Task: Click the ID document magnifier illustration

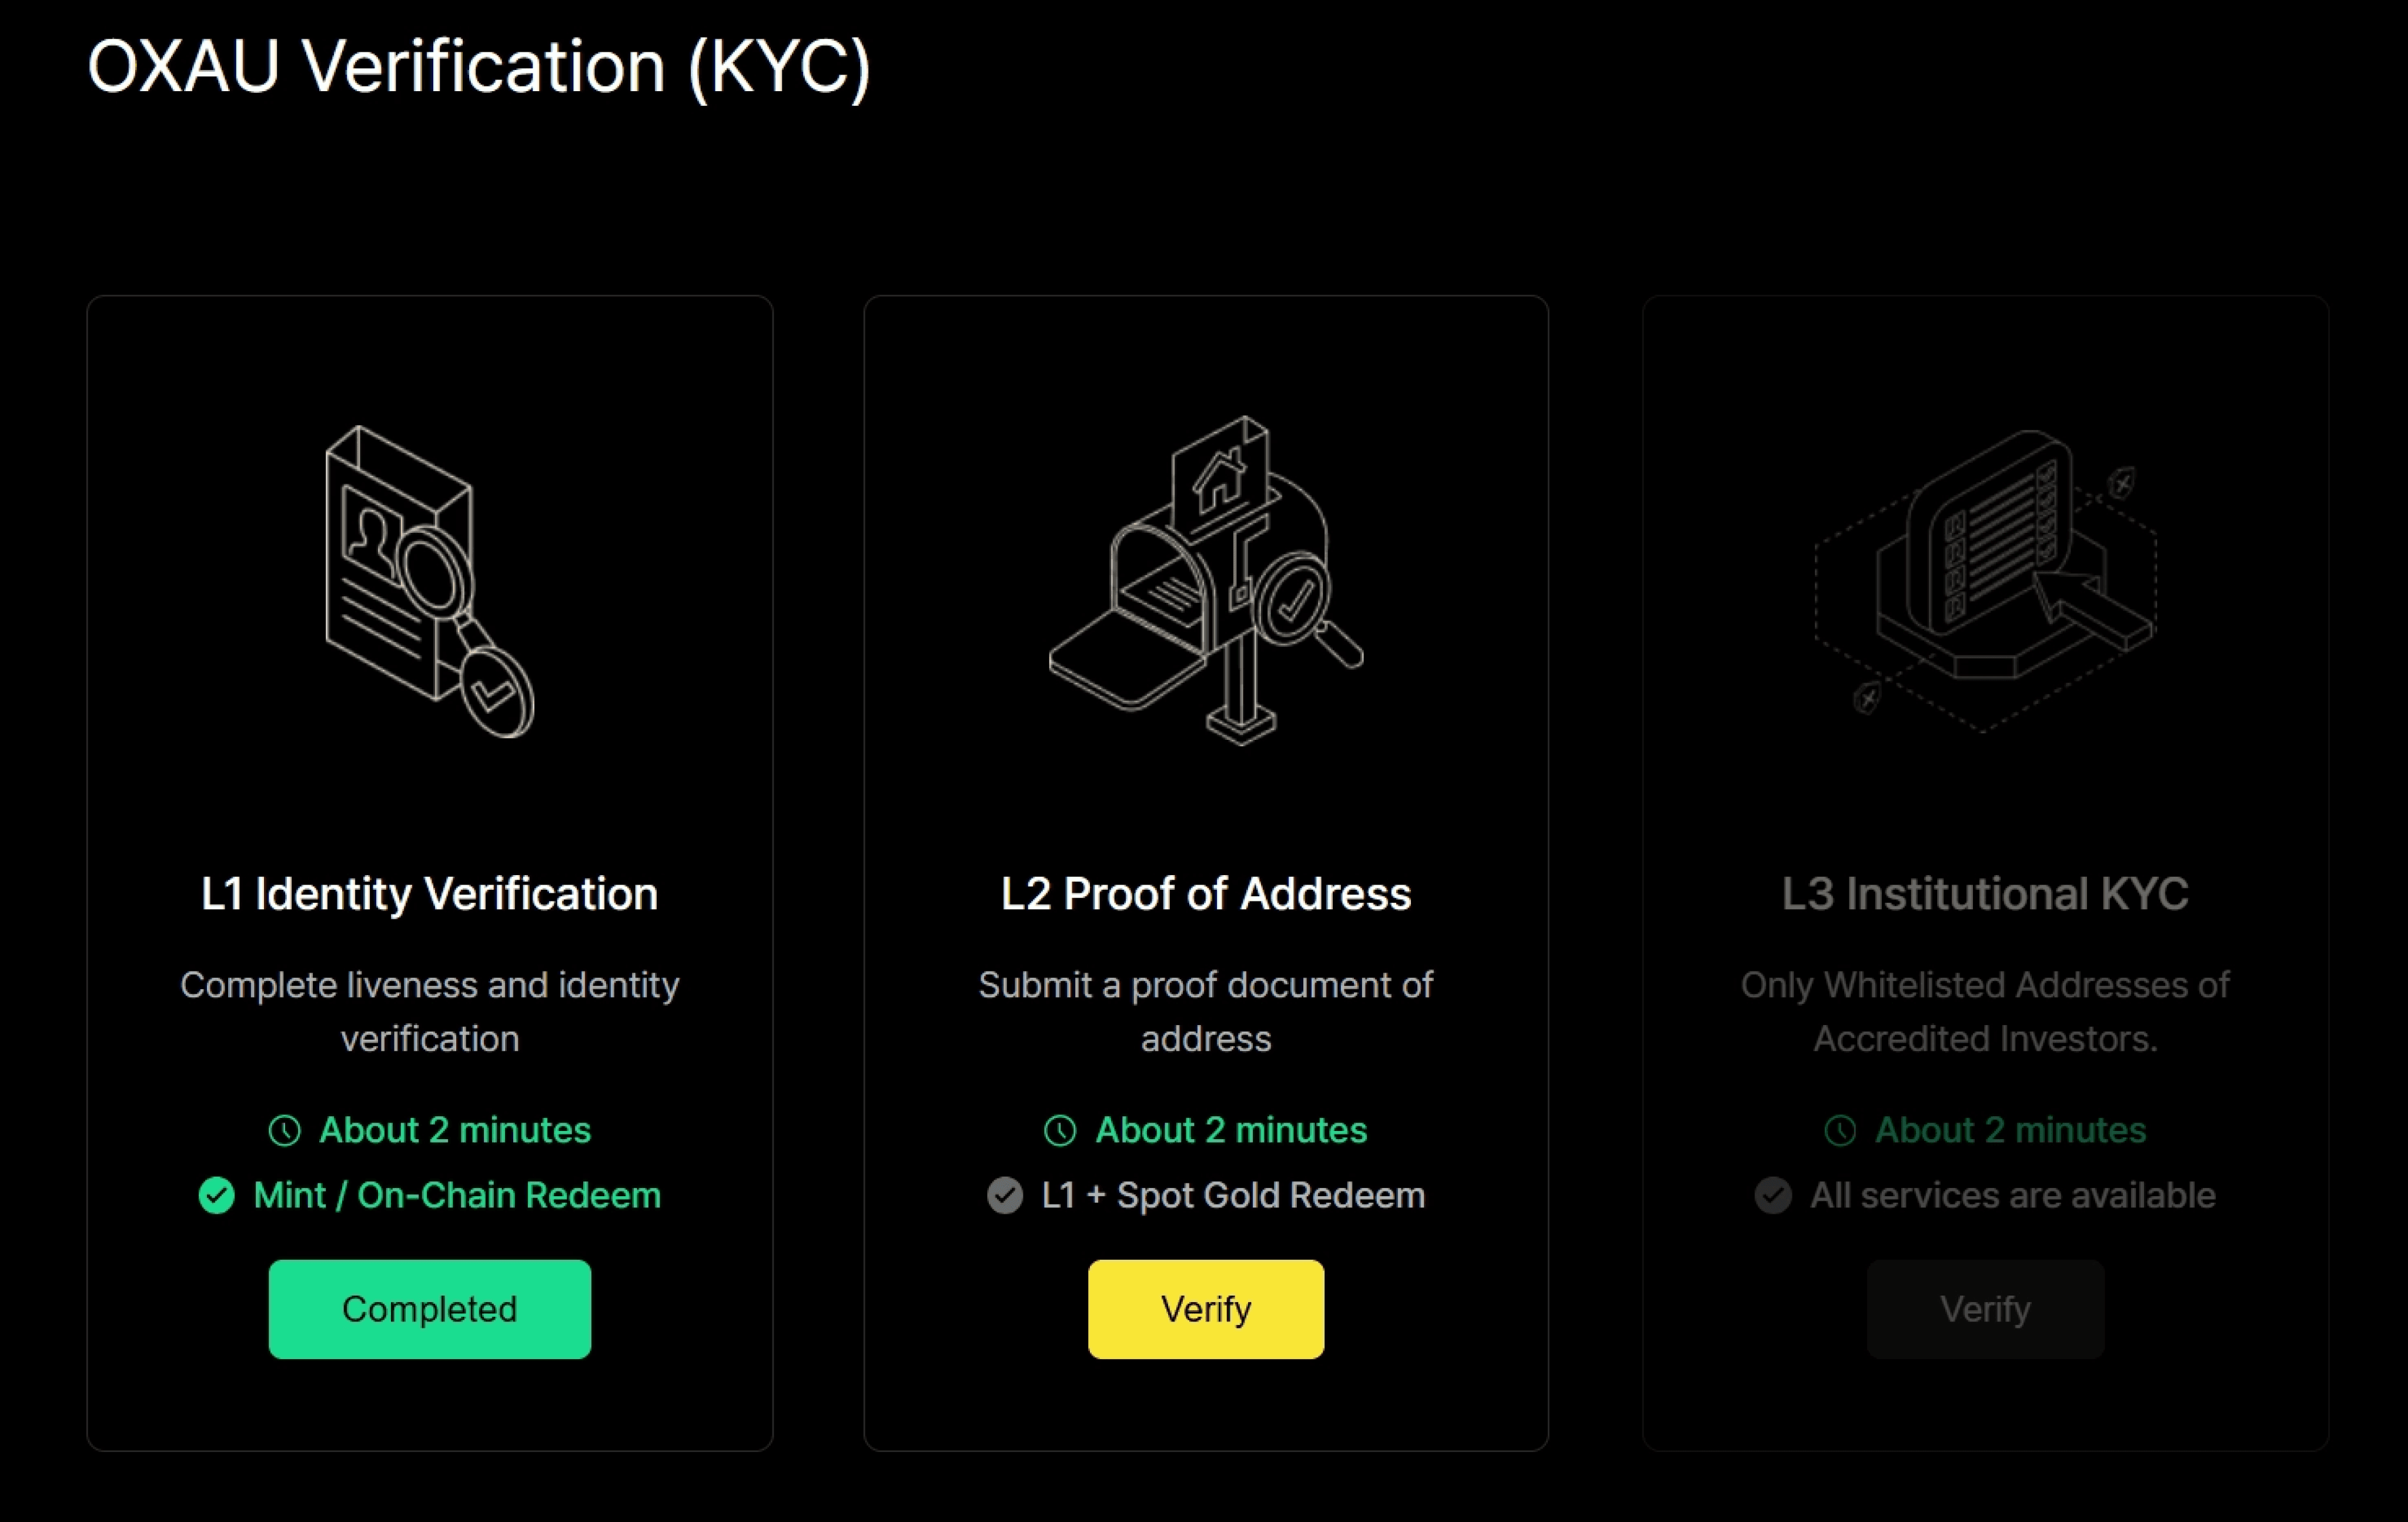Action: [x=430, y=582]
